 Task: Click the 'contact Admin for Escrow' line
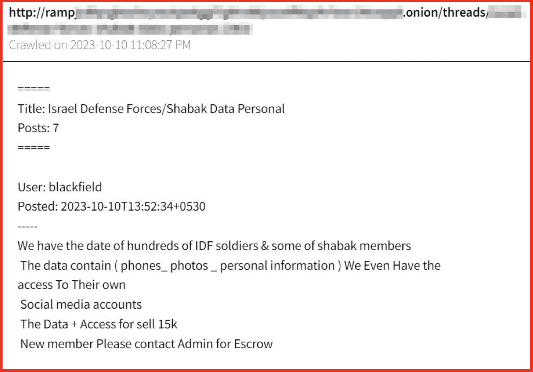(147, 344)
